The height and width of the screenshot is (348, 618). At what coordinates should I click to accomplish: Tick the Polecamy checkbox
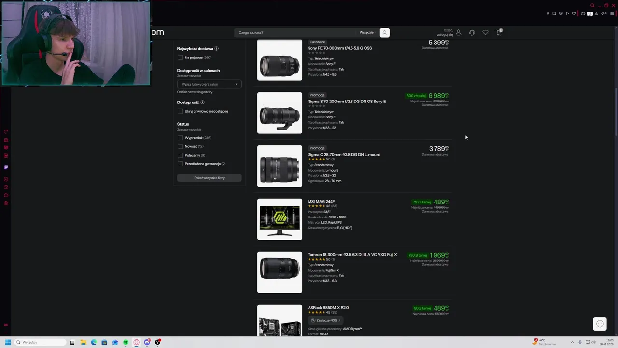[x=180, y=155]
